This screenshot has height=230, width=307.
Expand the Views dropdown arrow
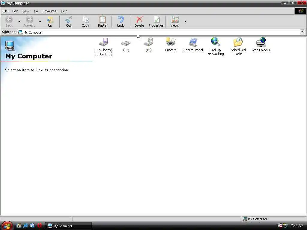pyautogui.click(x=185, y=22)
